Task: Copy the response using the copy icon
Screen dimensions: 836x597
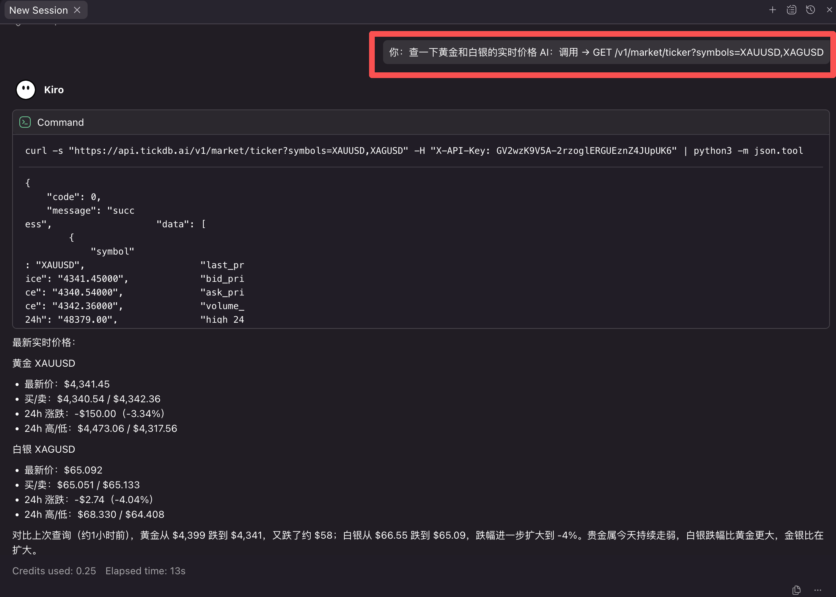Action: pyautogui.click(x=796, y=590)
